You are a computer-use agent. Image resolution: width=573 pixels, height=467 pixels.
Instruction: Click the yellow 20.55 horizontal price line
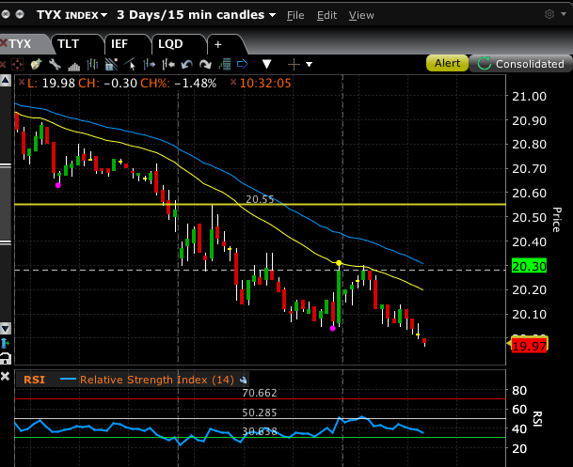[x=260, y=204]
